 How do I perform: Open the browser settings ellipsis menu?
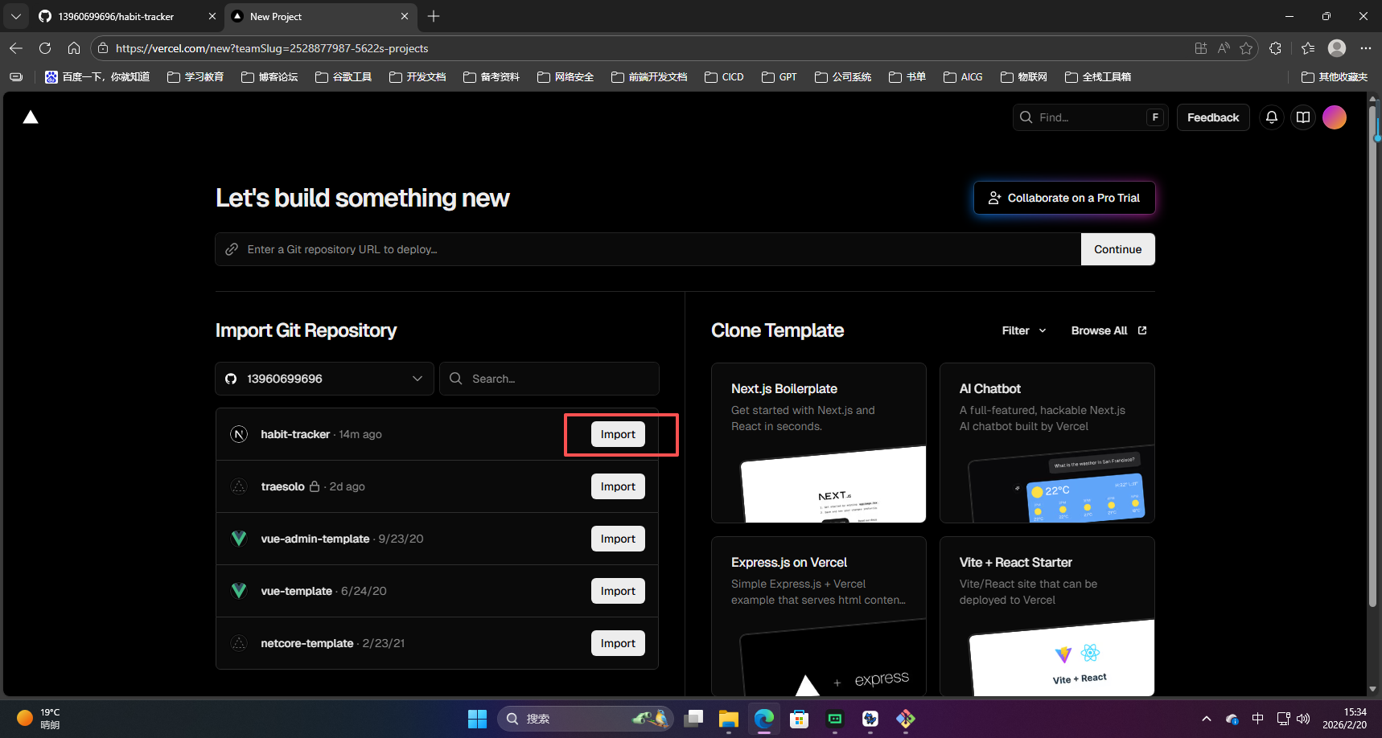[1366, 48]
